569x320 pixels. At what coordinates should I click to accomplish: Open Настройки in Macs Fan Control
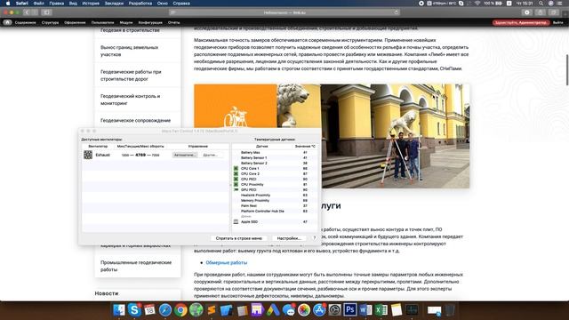289,238
